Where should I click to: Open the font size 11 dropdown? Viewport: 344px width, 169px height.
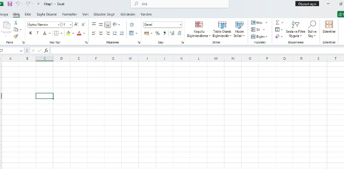tap(71, 25)
